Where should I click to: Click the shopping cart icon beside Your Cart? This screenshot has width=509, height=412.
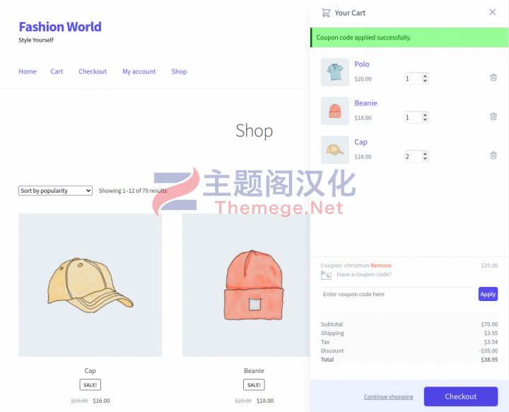[x=326, y=13]
